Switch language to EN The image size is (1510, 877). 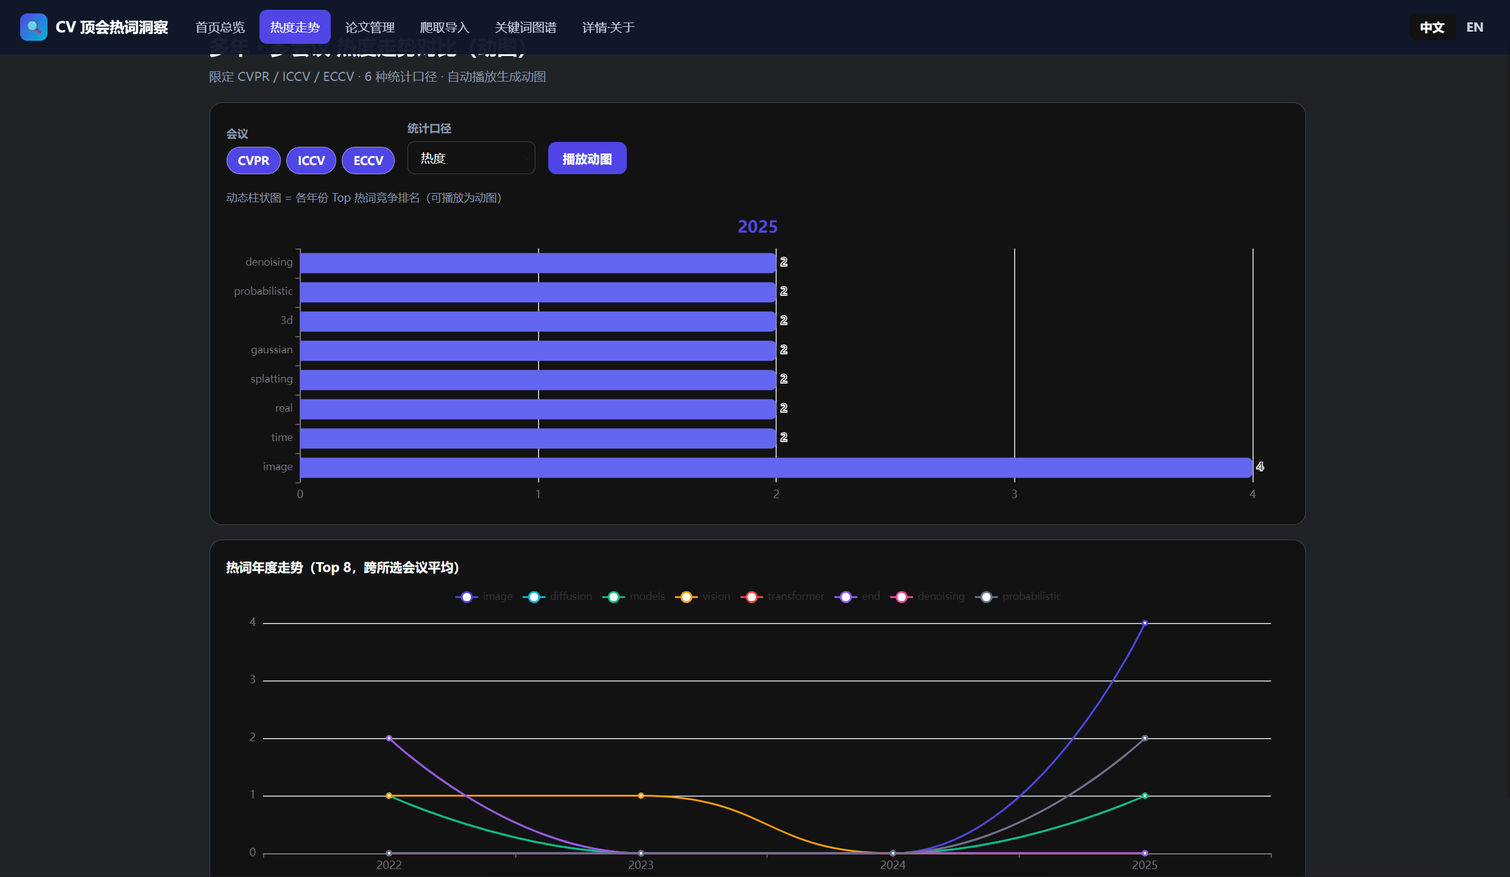pos(1475,27)
